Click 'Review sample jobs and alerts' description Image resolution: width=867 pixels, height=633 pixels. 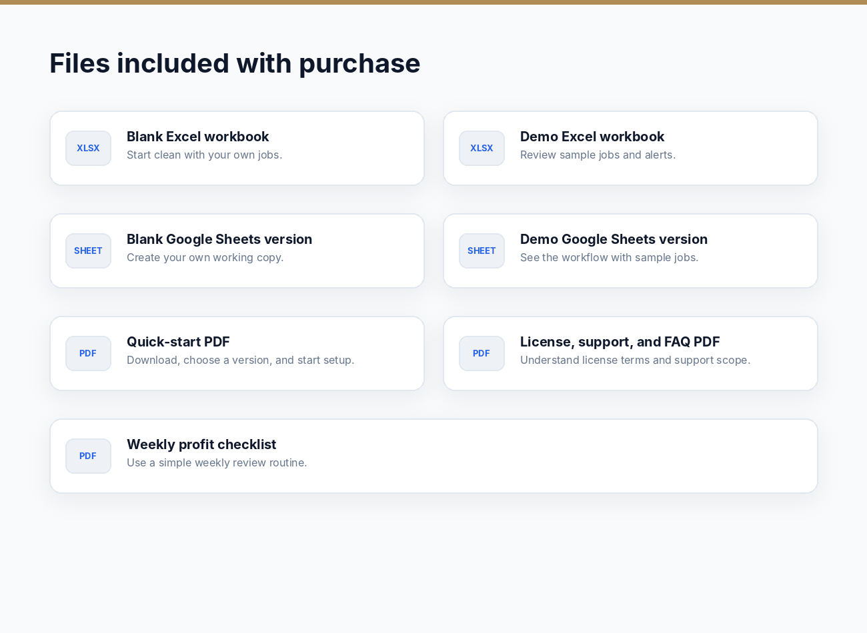click(598, 155)
